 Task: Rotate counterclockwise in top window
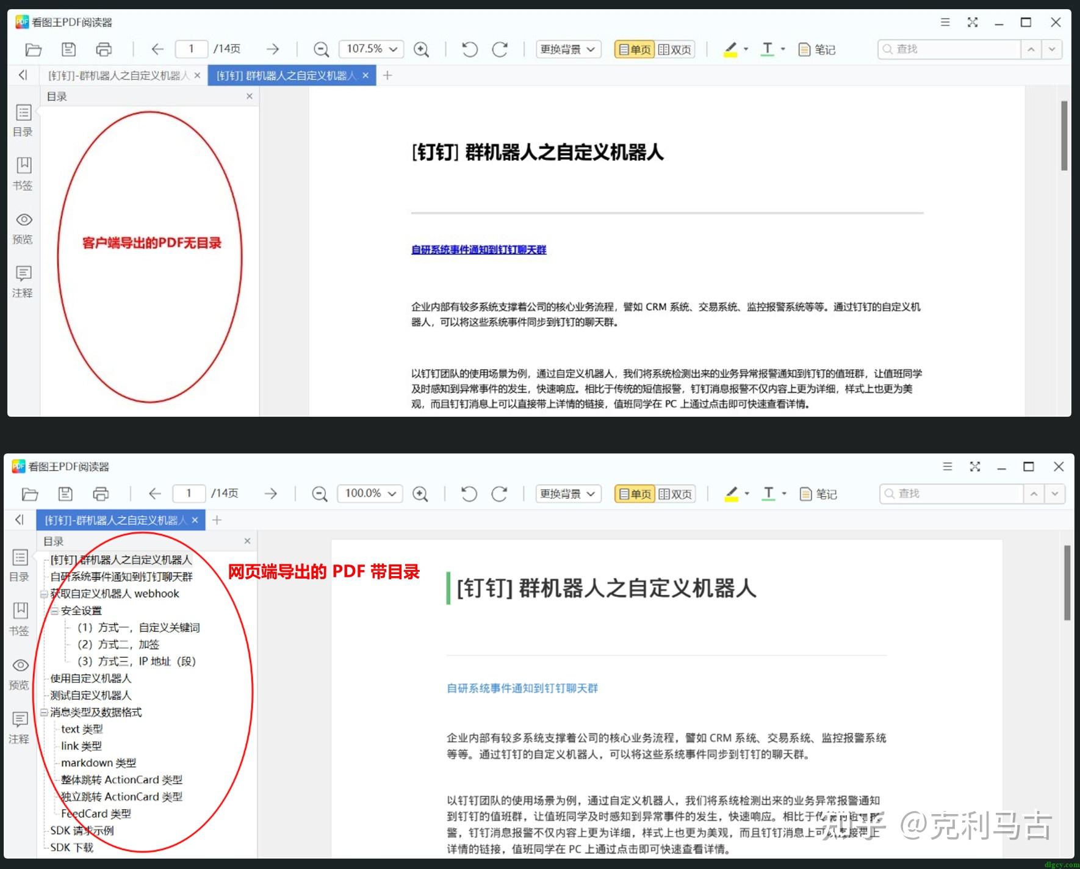click(x=469, y=49)
